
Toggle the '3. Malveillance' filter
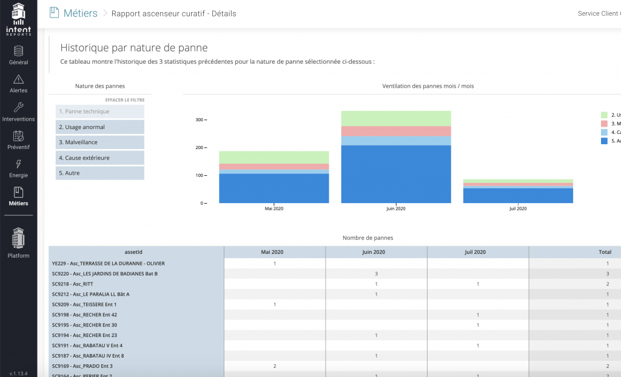pos(99,142)
